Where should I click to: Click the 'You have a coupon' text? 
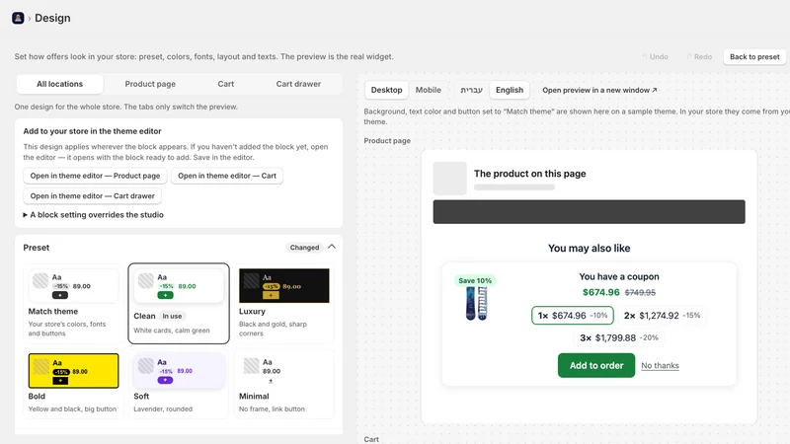point(619,277)
